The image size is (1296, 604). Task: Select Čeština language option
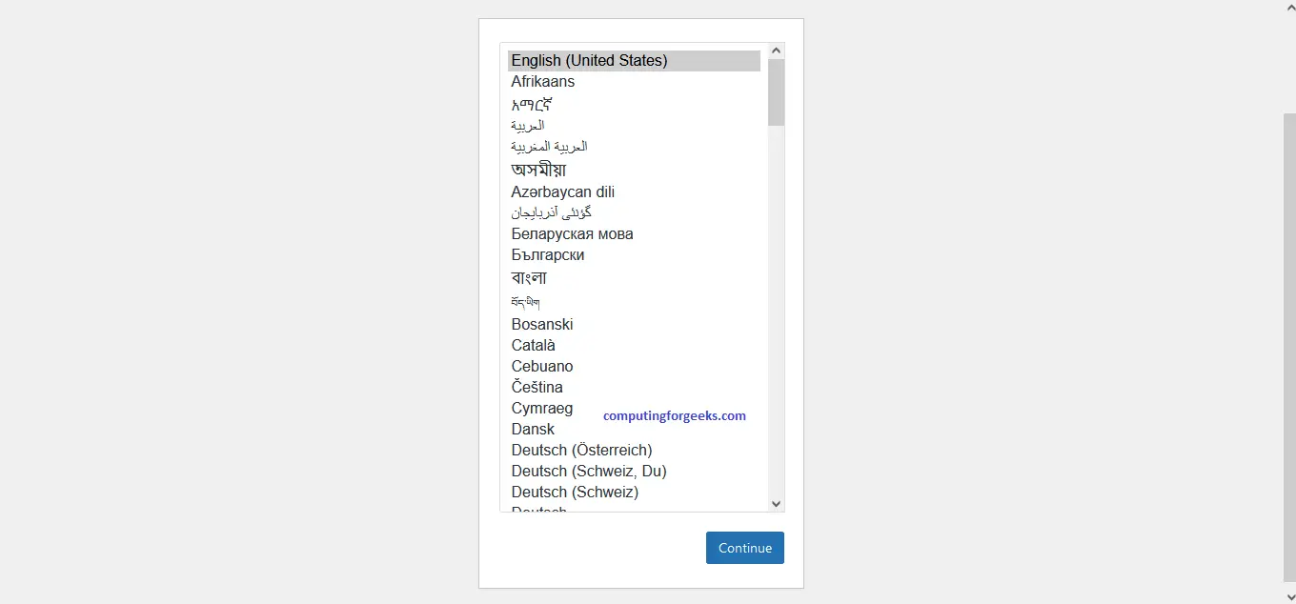pos(537,388)
